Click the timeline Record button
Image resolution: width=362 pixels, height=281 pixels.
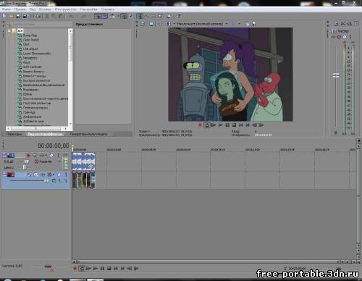[x=75, y=268]
